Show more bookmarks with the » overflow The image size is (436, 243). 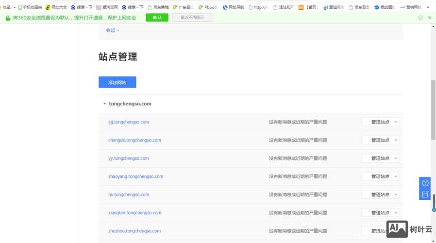pyautogui.click(x=428, y=7)
